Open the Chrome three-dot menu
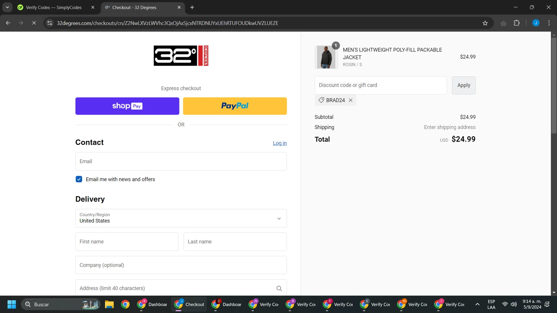 (x=549, y=23)
